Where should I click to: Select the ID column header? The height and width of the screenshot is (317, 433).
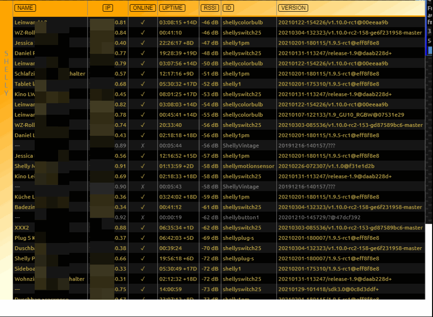click(x=228, y=8)
